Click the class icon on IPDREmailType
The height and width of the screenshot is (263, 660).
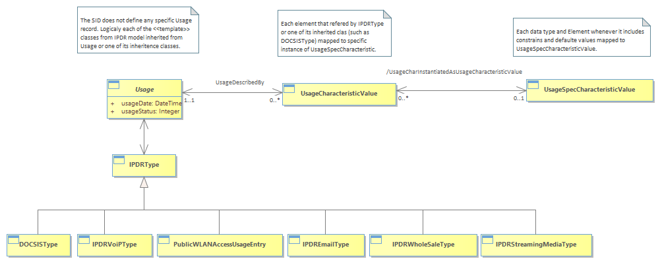tap(294, 239)
